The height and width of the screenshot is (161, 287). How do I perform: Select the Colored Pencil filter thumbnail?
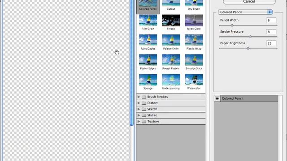click(148, 3)
